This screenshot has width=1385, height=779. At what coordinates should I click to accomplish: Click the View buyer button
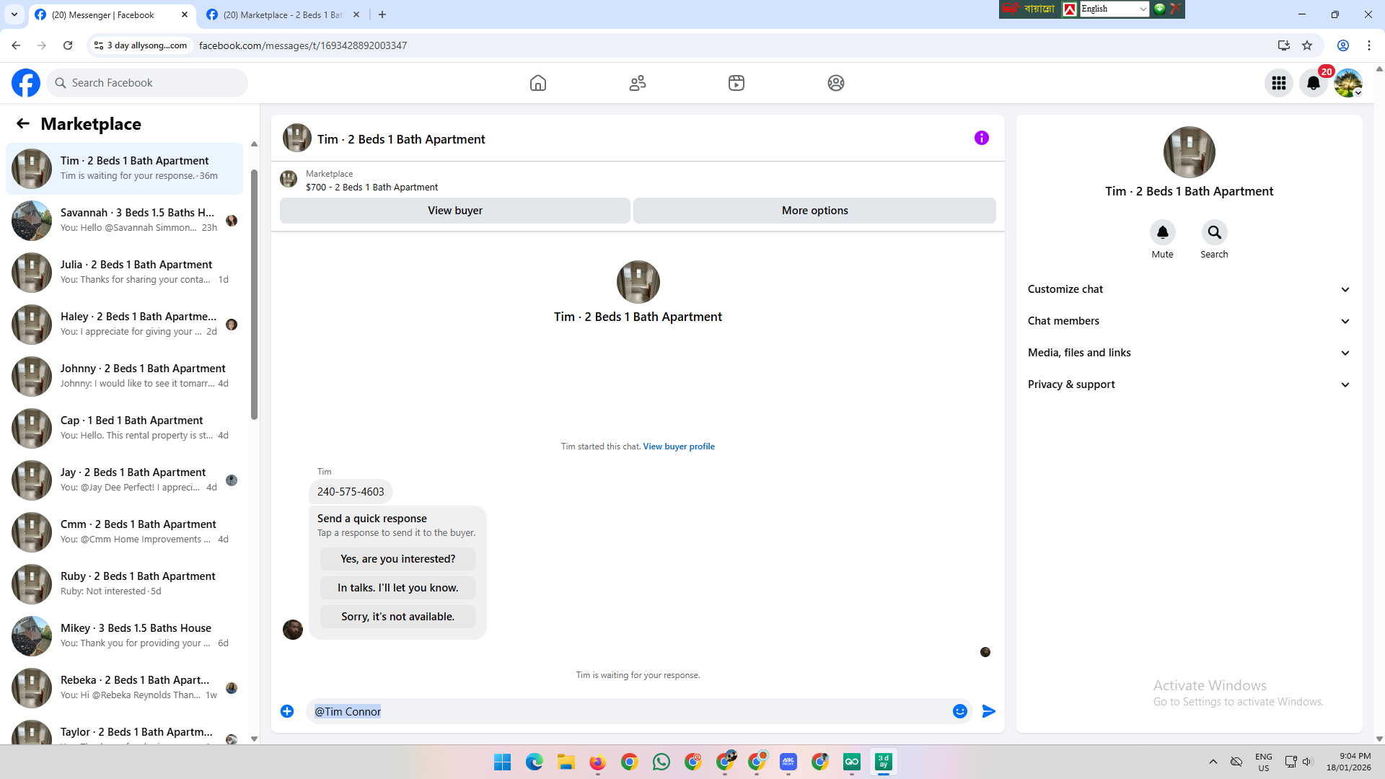click(x=454, y=211)
